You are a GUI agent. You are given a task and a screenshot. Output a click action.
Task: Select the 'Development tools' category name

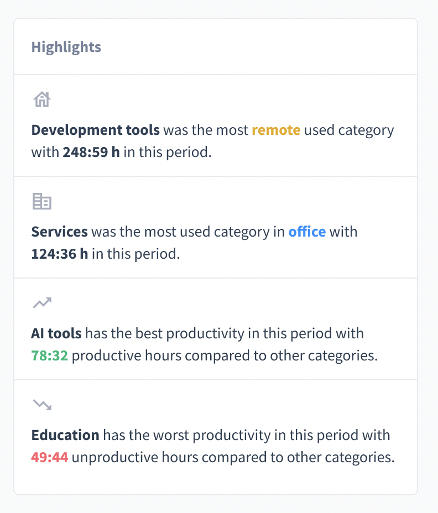pyautogui.click(x=95, y=130)
